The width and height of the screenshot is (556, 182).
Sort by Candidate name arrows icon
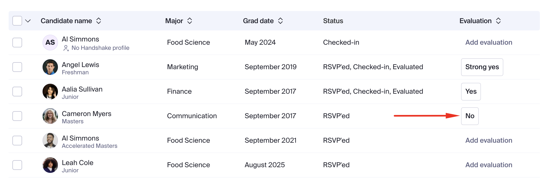(x=99, y=21)
